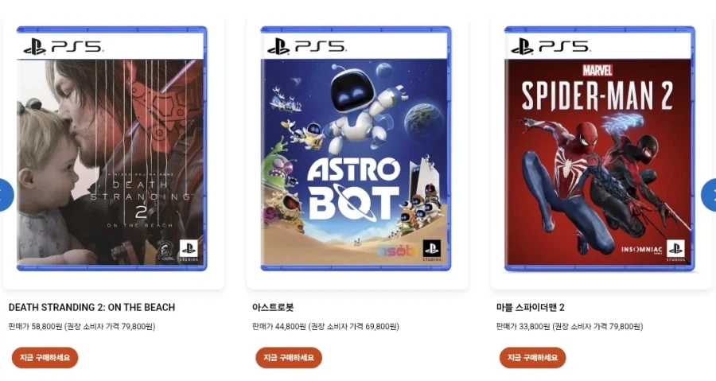Click the right carousel arrow
Image resolution: width=716 pixels, height=381 pixels.
(x=709, y=195)
